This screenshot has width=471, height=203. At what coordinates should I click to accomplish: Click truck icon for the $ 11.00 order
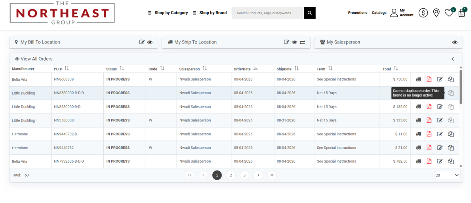(x=418, y=134)
